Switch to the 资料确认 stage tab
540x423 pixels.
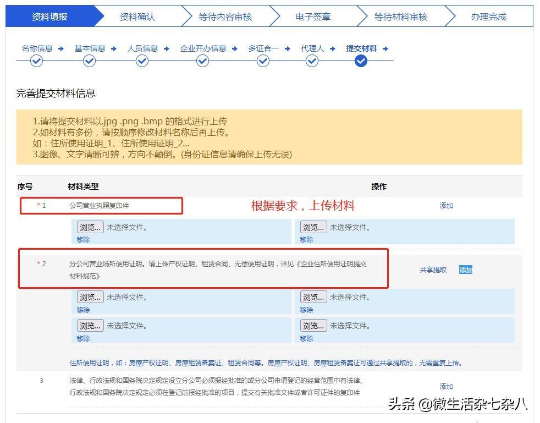point(137,17)
